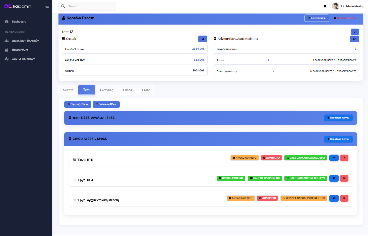Add a project to test 15 property
Screen dimensions: 368x236
click(338, 118)
